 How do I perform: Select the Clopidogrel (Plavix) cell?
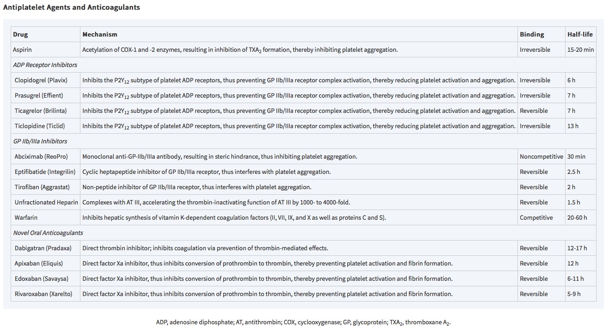[41, 80]
